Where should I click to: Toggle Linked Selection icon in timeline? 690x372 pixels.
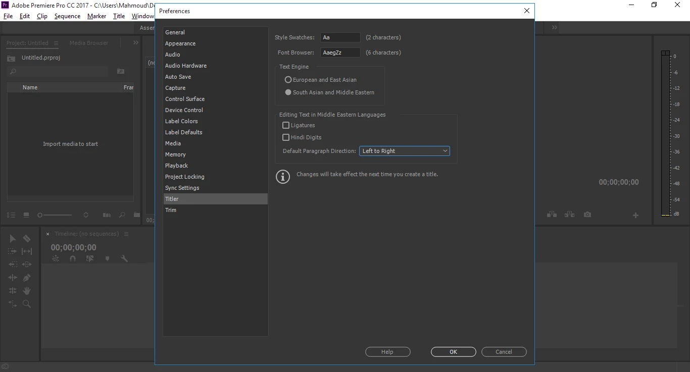[90, 258]
